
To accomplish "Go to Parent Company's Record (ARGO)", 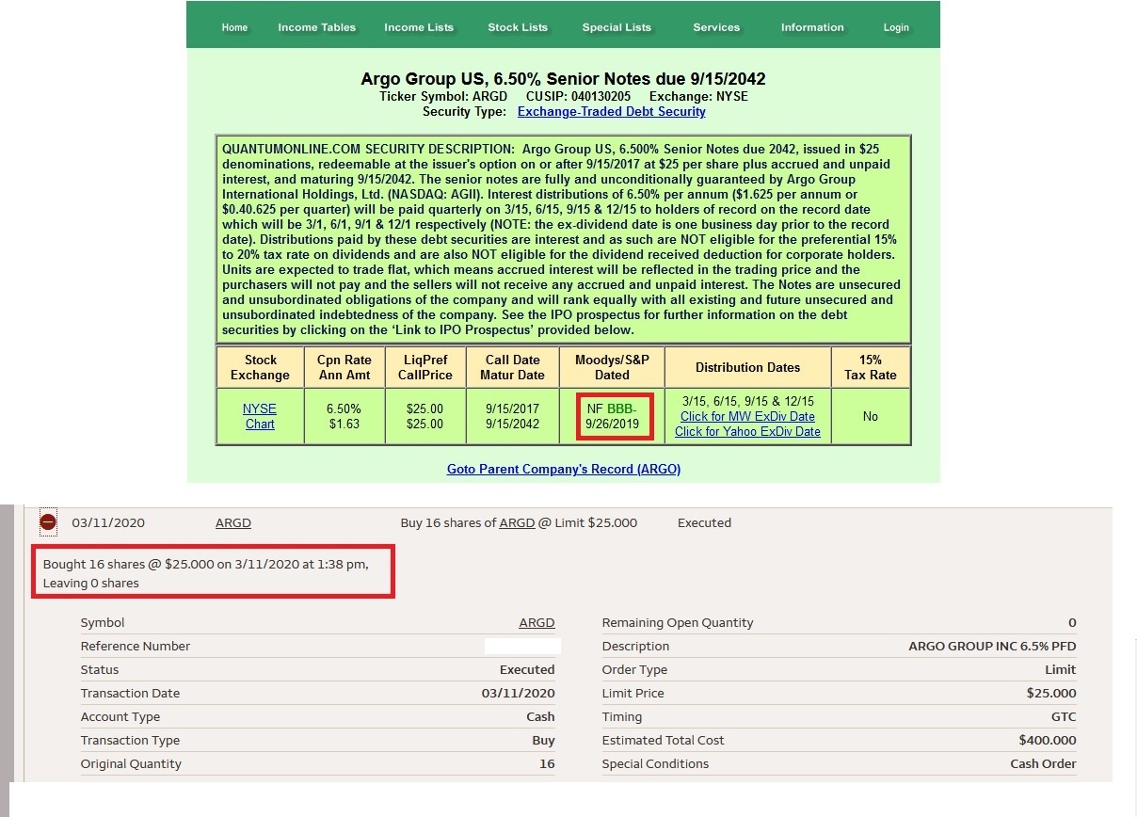I will coord(564,469).
